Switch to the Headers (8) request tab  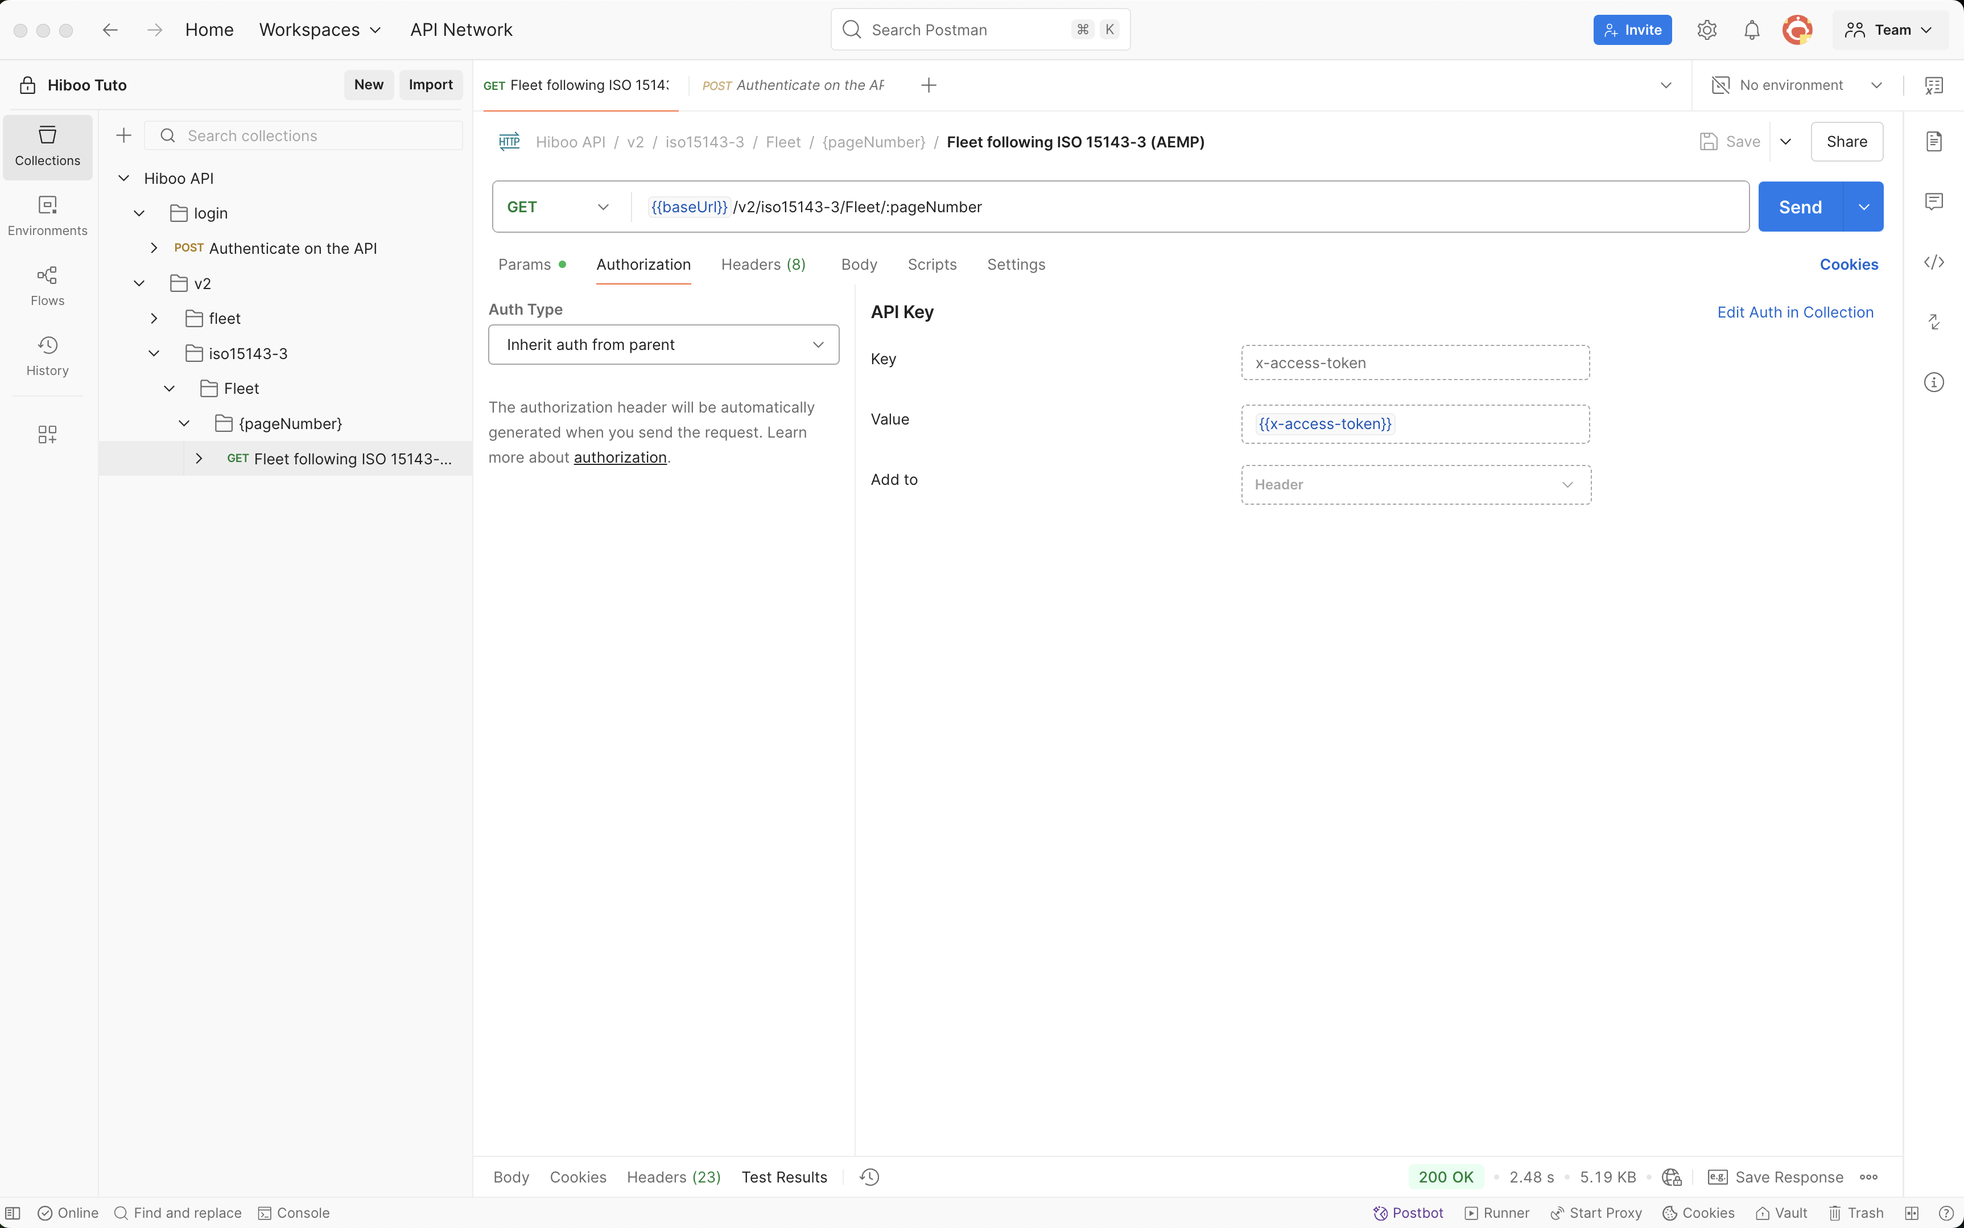(x=763, y=264)
